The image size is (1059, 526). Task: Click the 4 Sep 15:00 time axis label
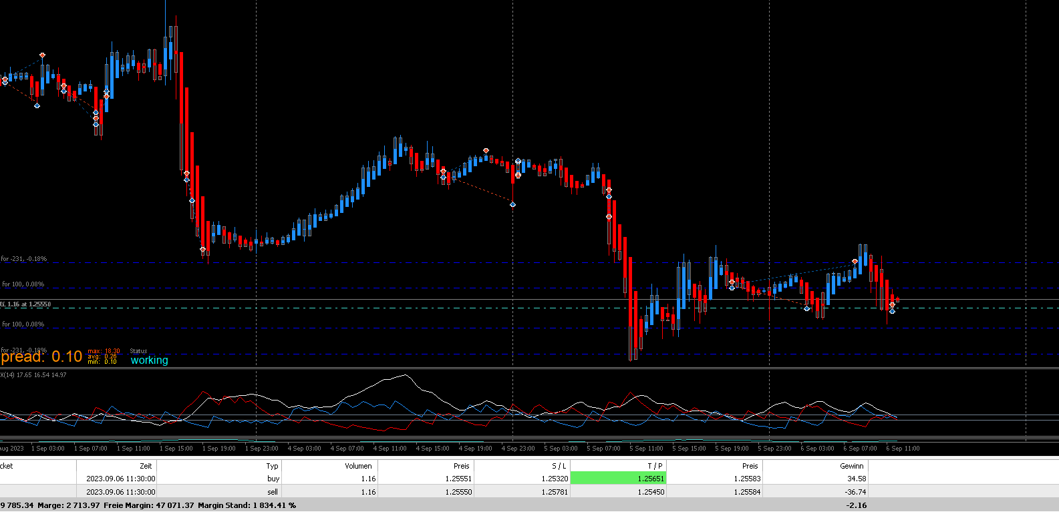432,449
